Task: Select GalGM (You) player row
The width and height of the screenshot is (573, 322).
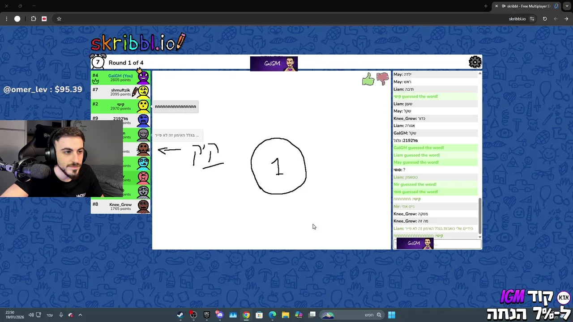Action: pos(120,78)
